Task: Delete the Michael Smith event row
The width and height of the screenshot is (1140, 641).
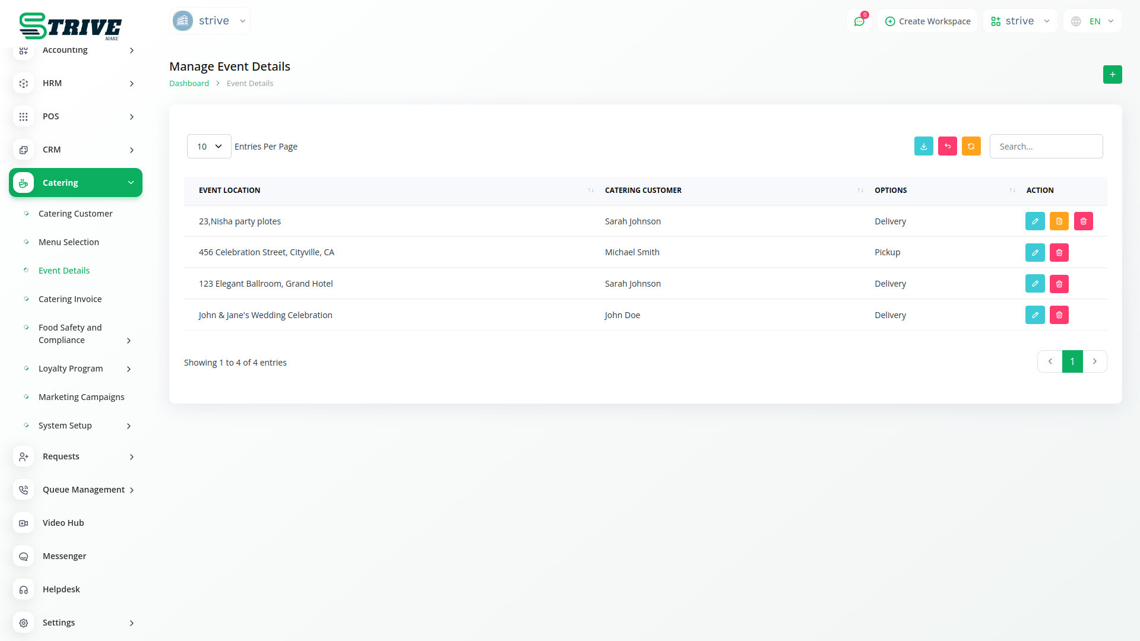Action: 1059,253
